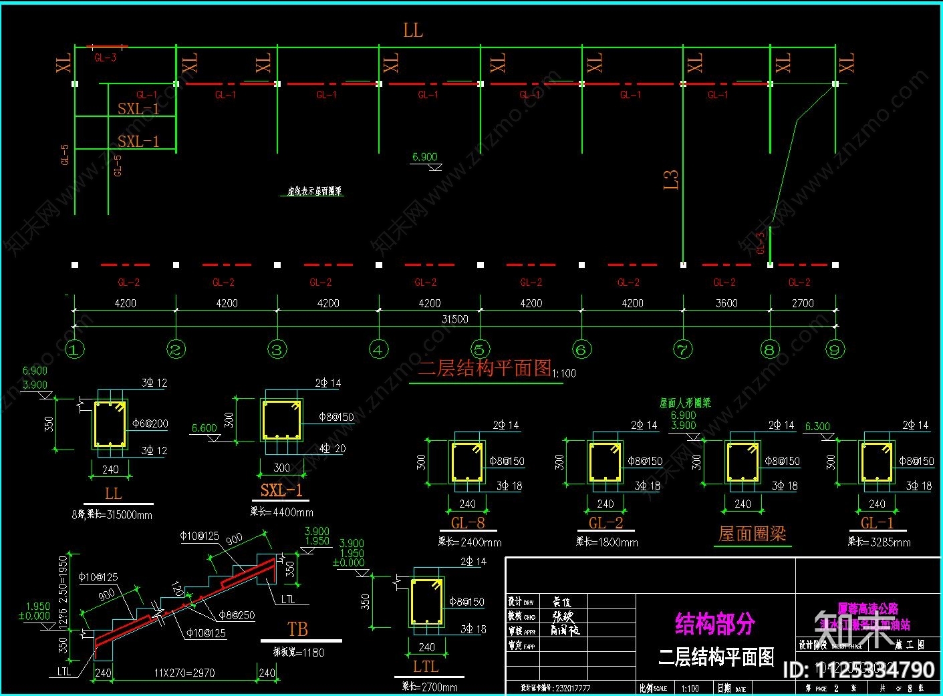943x696 pixels.
Task: Click the 1:100 scale beside the red title
Action: [565, 373]
